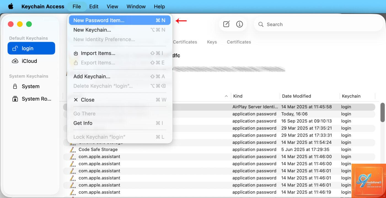Select the System Roots keychain
Screen dimensions: 386x198
(x=31, y=99)
